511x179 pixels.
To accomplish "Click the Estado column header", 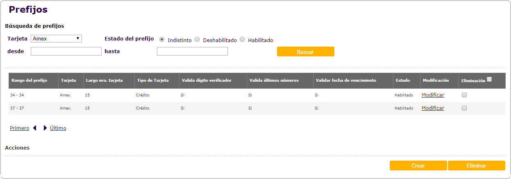I will click(402, 81).
